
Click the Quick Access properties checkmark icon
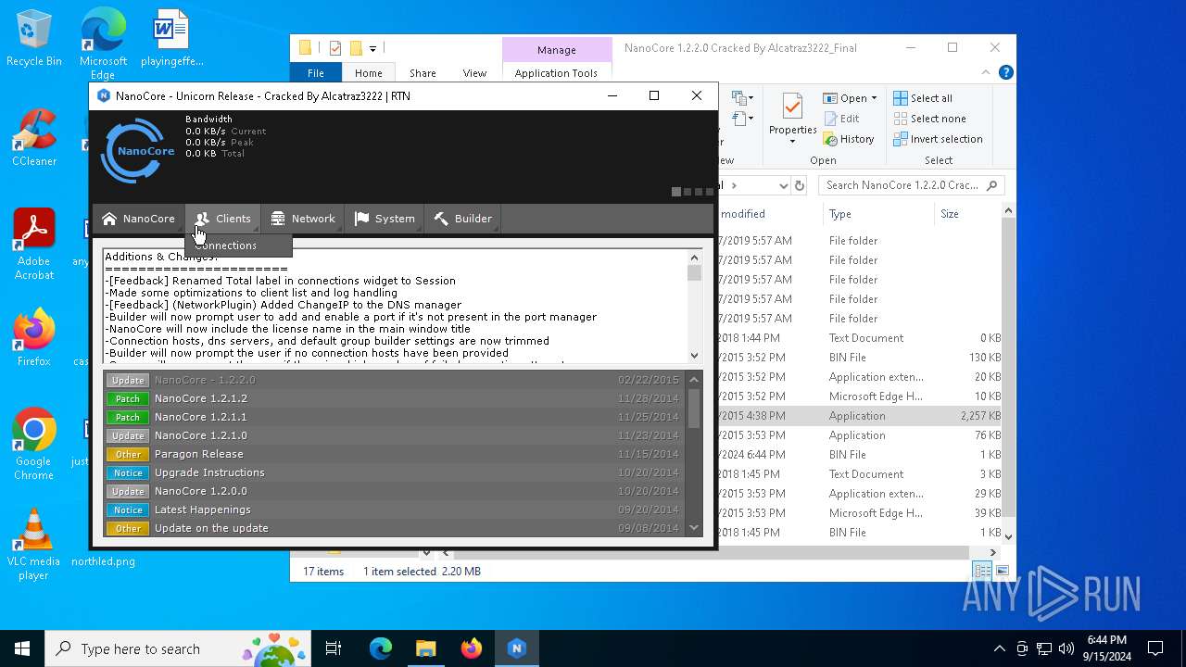tap(335, 48)
